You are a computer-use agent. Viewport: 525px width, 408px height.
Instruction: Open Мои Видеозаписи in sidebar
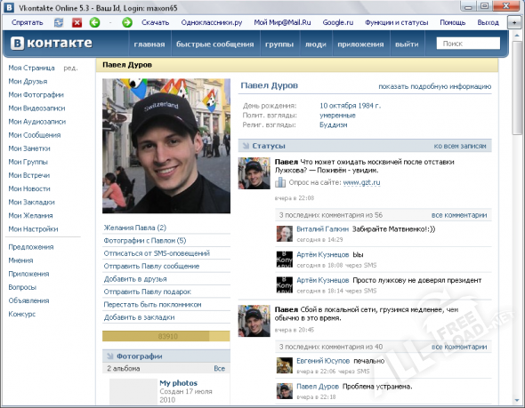tap(36, 108)
